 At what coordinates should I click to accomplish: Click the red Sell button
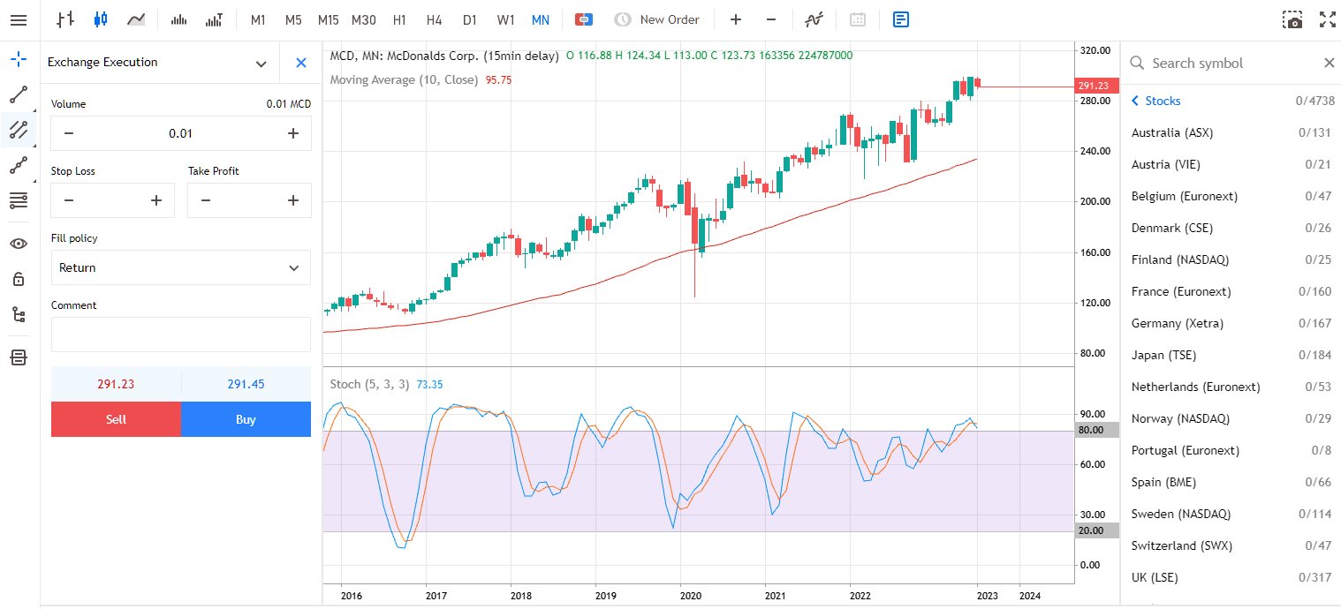116,419
